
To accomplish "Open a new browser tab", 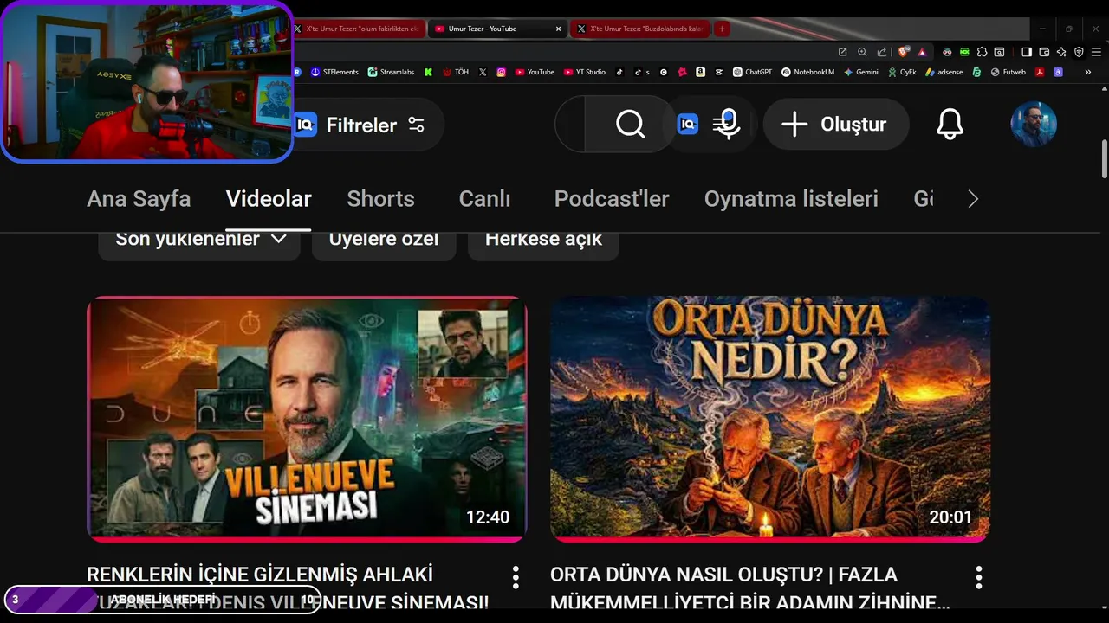I will tap(722, 29).
